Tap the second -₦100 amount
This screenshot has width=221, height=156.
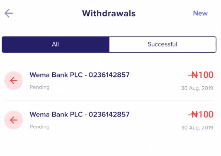tap(201, 115)
